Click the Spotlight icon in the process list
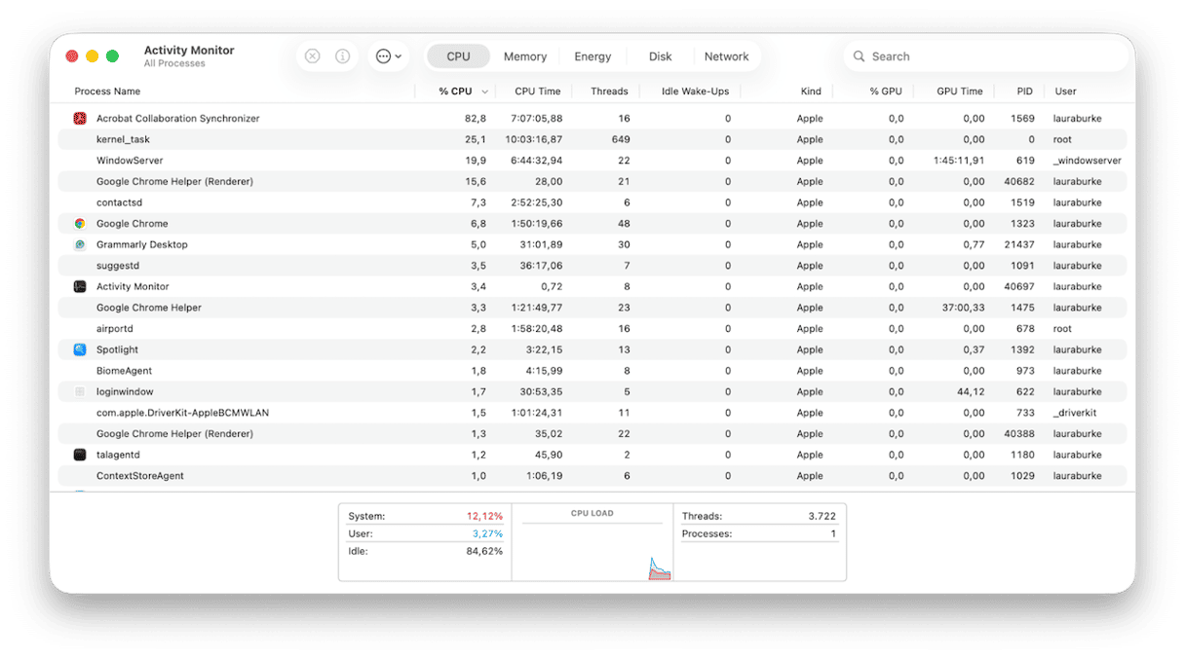 click(79, 349)
